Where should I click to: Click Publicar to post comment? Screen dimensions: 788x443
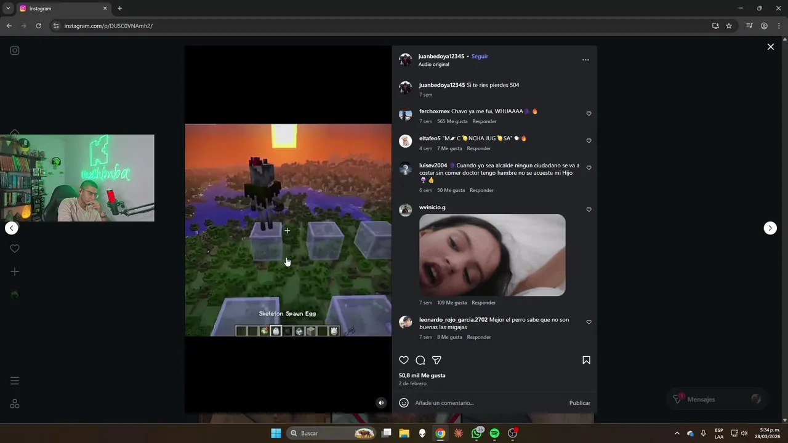coord(579,403)
